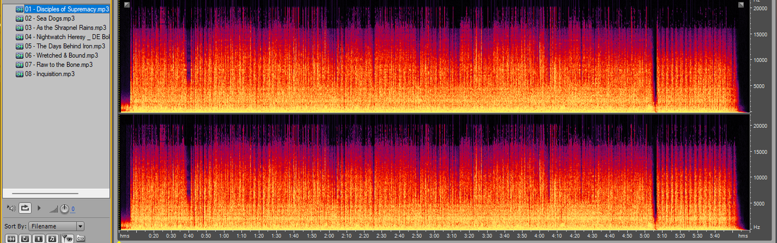Toggle the Auto-Play speaker icon
777x243 pixels.
point(11,208)
